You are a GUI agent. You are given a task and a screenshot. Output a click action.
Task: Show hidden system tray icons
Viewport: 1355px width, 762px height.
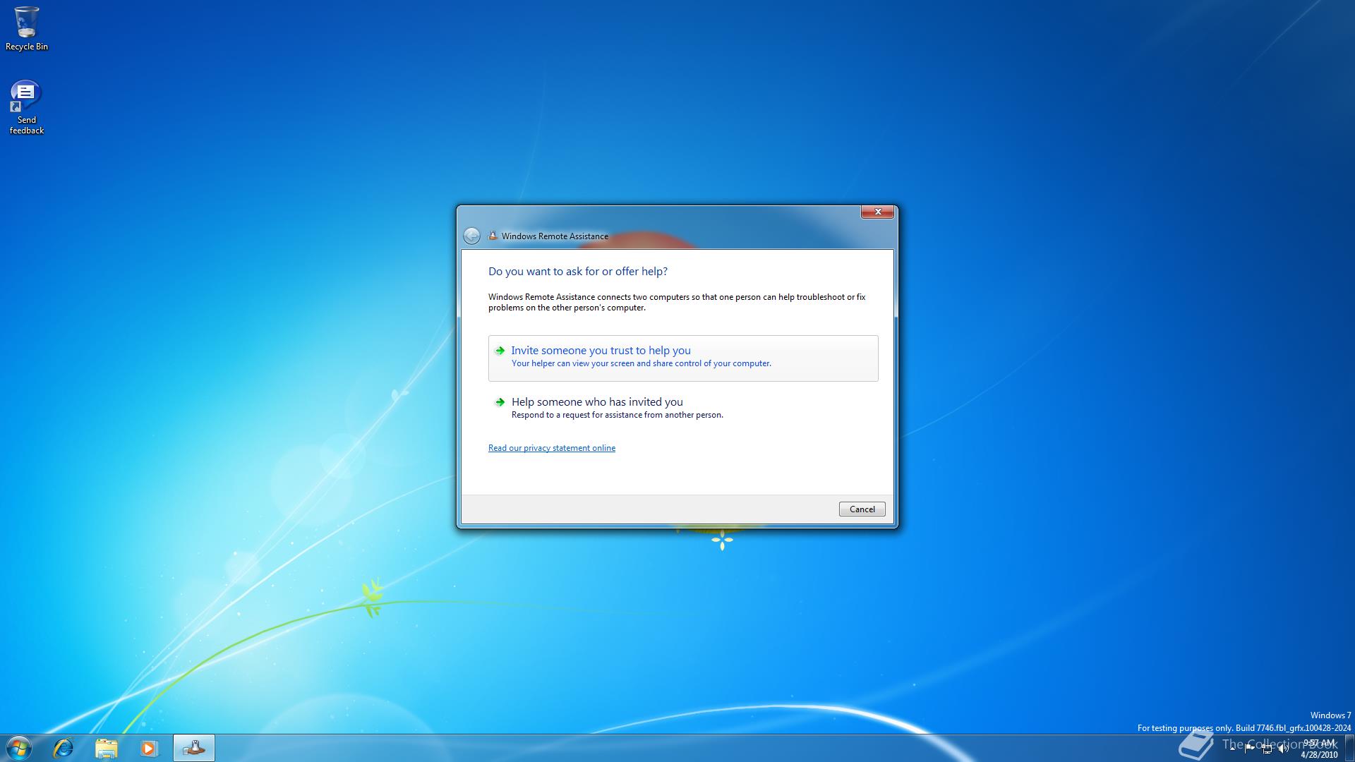point(1233,749)
